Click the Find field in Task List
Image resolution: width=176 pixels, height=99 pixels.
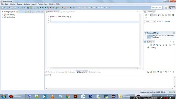click(x=150, y=21)
